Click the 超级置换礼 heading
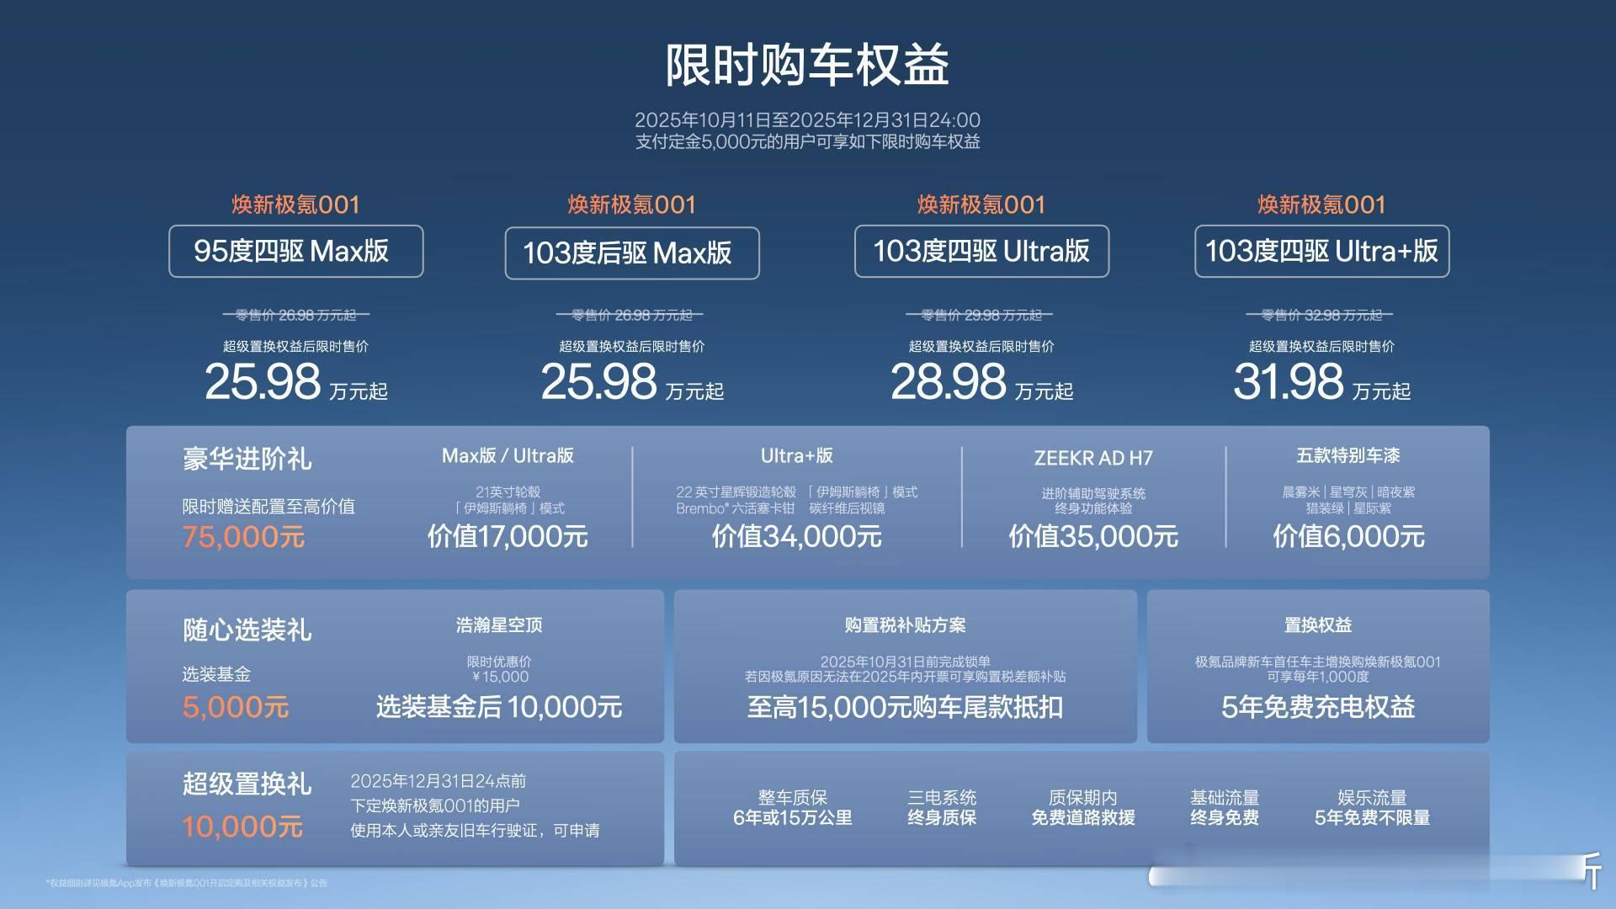The height and width of the screenshot is (909, 1616). [247, 784]
